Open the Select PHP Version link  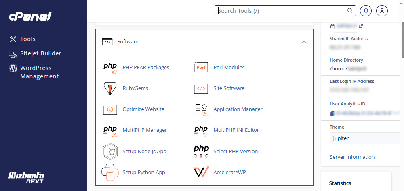[x=236, y=152]
